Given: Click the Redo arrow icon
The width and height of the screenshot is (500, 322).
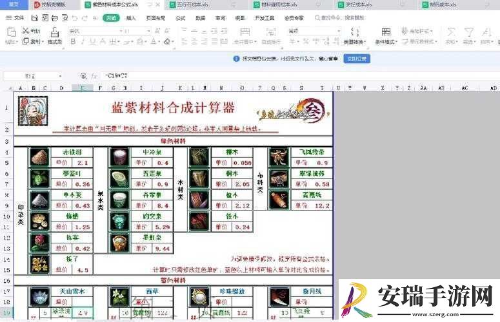Looking at the screenshot, I should [85, 18].
